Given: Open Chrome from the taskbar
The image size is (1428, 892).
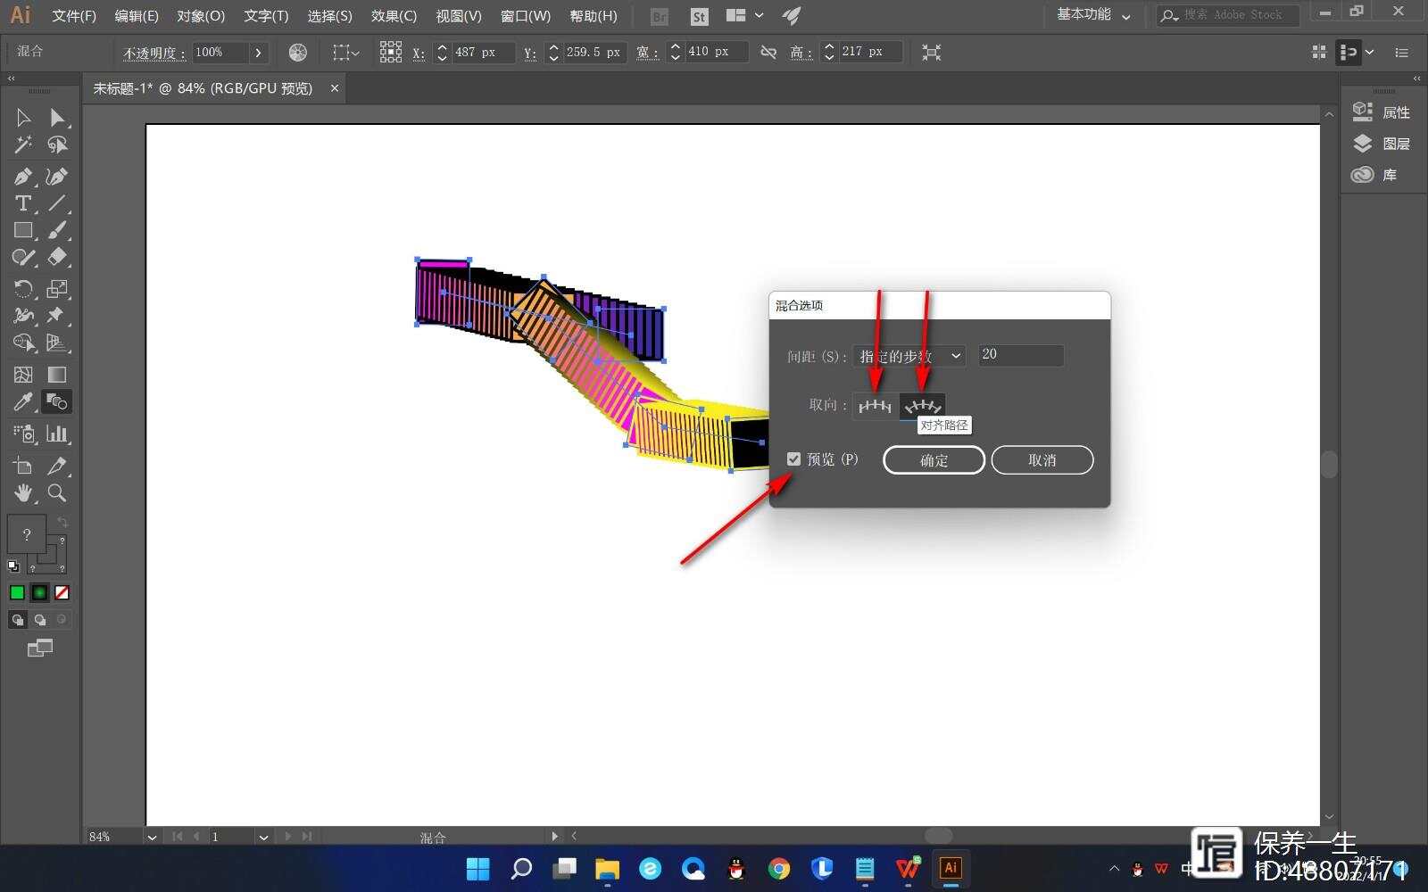Looking at the screenshot, I should [779, 868].
